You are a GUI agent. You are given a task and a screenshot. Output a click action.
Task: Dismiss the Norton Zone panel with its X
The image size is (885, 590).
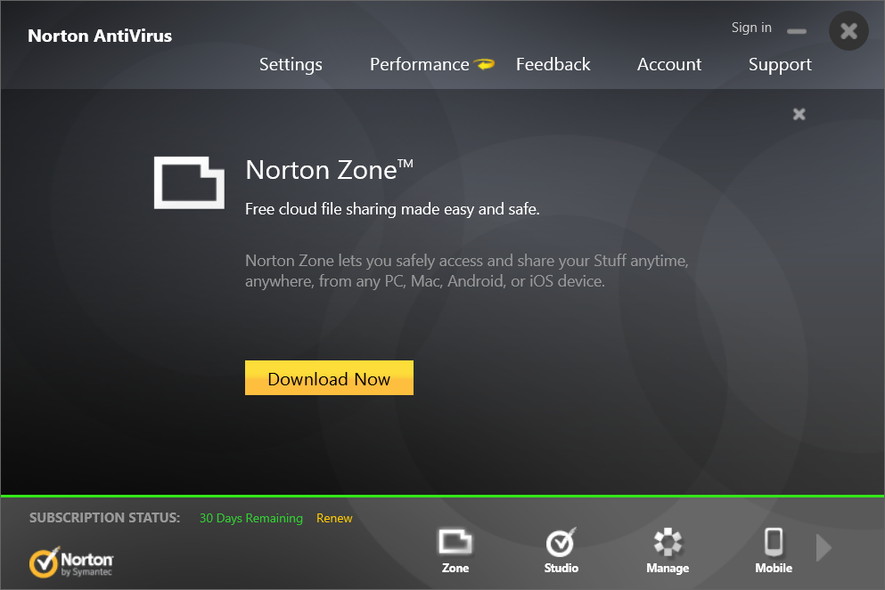(x=799, y=115)
